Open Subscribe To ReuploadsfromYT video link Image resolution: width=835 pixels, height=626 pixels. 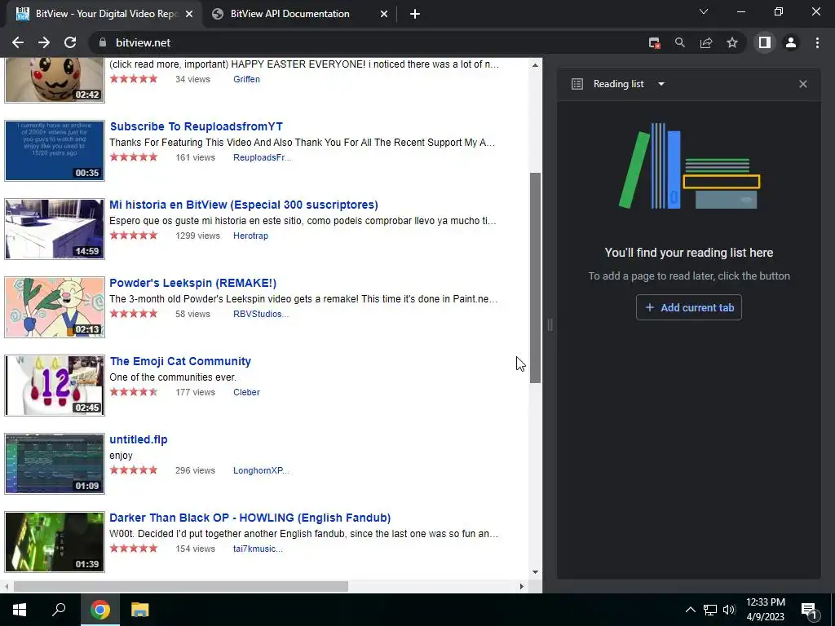point(196,126)
